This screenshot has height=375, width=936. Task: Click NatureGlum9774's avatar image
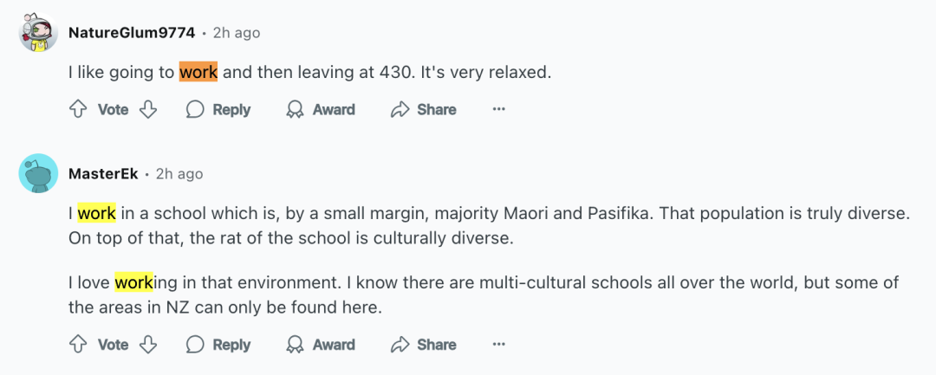tap(38, 33)
